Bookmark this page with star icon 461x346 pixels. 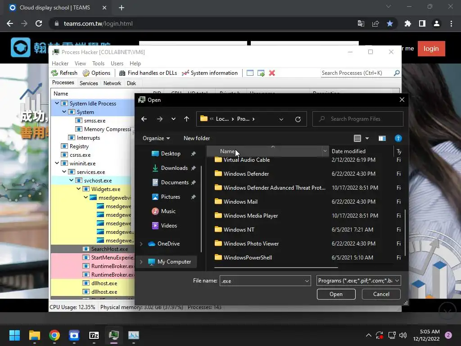tap(390, 23)
